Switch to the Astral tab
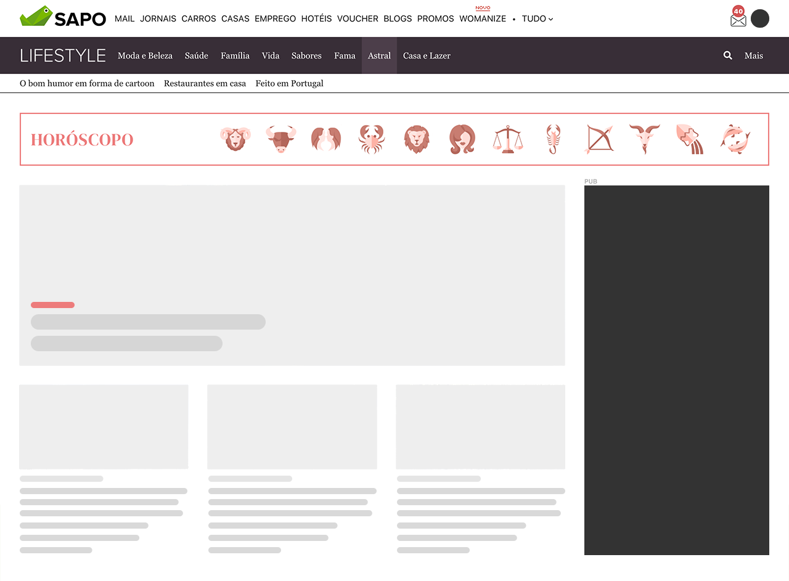Viewport: 789px width, 581px height. click(x=379, y=55)
